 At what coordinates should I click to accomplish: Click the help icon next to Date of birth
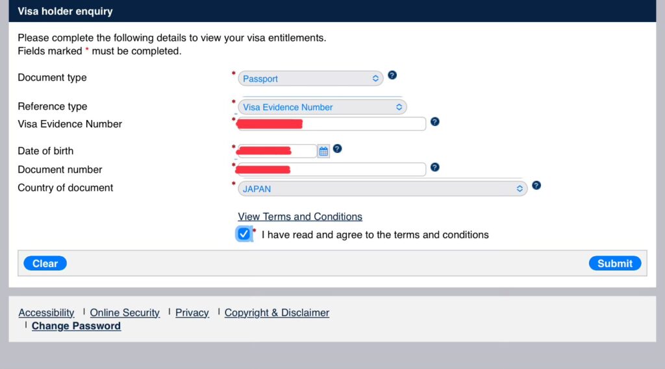click(x=337, y=149)
